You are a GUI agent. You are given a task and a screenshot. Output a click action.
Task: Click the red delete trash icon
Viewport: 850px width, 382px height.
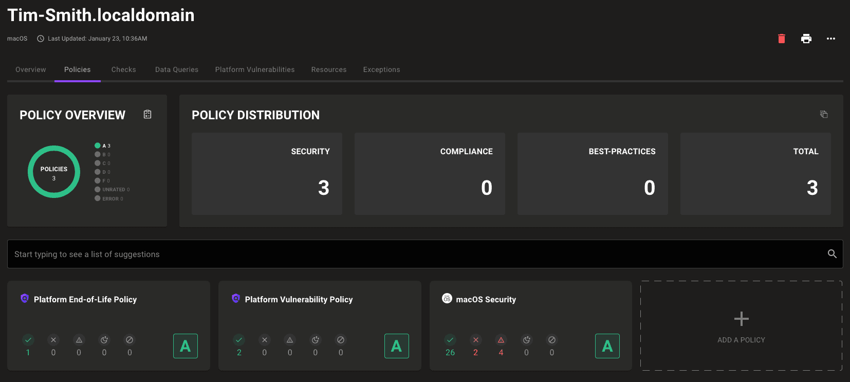point(781,39)
